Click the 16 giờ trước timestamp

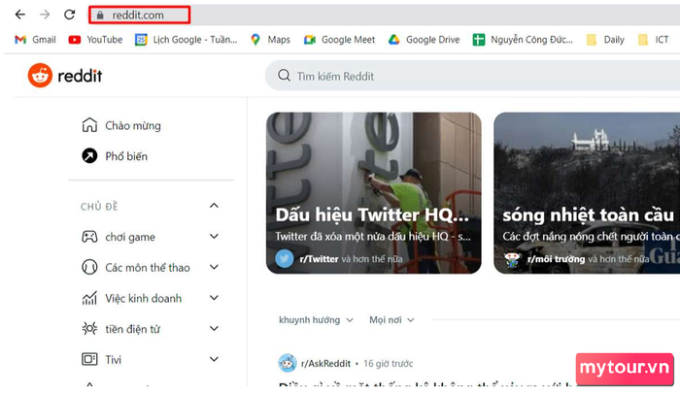[x=389, y=364]
